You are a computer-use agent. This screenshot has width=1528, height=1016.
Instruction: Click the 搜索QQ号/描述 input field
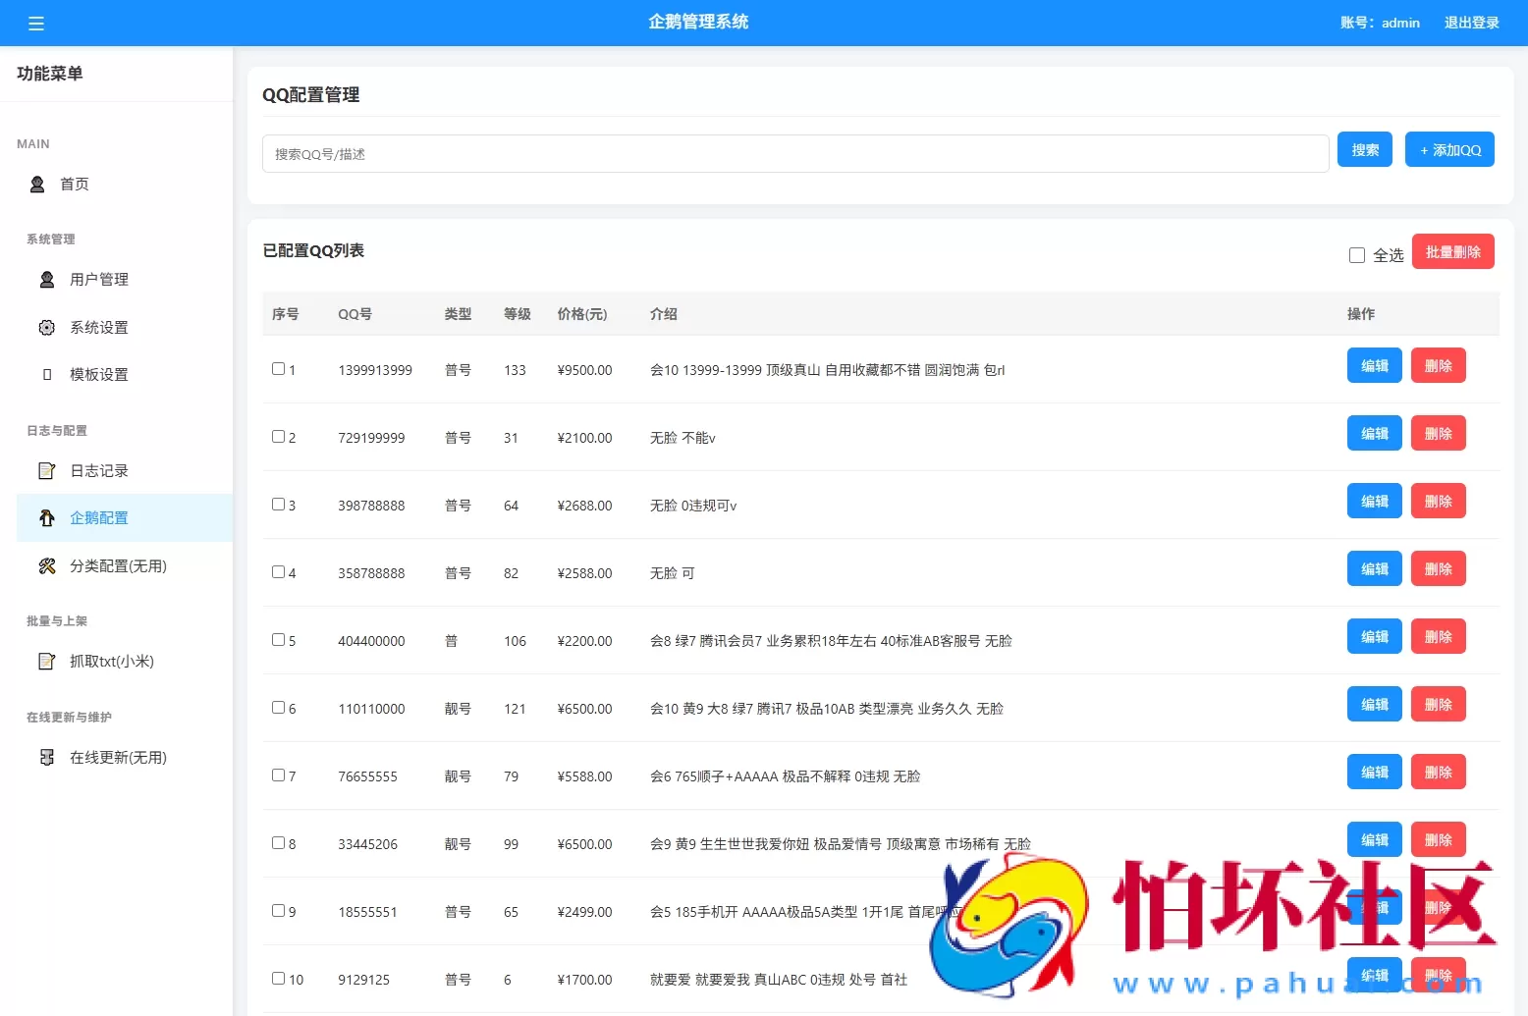[x=795, y=153]
